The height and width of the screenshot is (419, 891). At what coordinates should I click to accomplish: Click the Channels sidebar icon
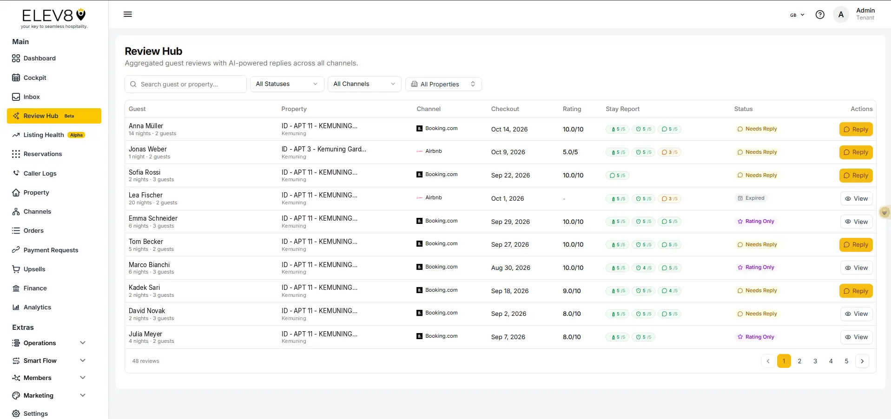click(x=16, y=211)
